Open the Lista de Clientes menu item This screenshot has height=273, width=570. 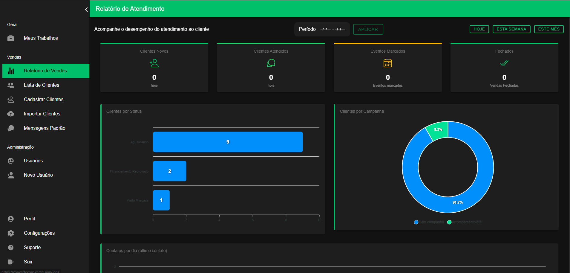pyautogui.click(x=42, y=85)
